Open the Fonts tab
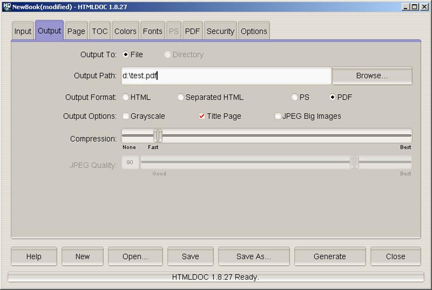The width and height of the screenshot is (432, 290). click(x=153, y=31)
